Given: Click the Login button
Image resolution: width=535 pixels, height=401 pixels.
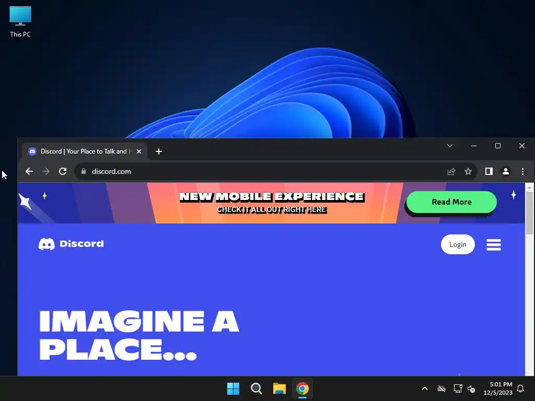Looking at the screenshot, I should pyautogui.click(x=458, y=244).
